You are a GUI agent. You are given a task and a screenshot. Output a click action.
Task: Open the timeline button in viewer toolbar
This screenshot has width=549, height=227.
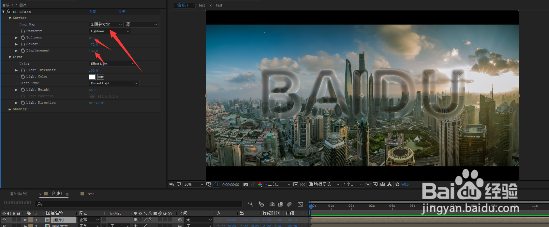click(382, 184)
